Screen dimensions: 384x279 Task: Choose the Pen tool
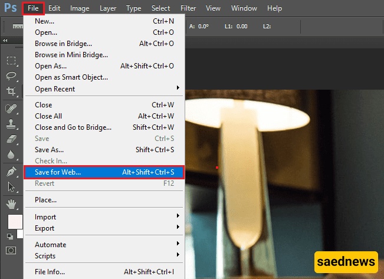point(11,172)
